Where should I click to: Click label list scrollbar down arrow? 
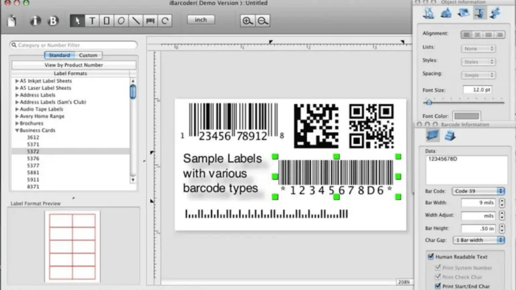pos(133,180)
